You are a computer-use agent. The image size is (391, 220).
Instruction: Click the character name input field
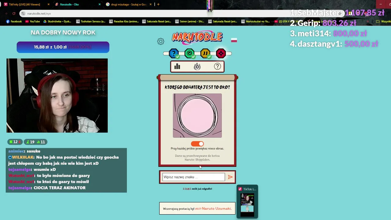pyautogui.click(x=193, y=177)
